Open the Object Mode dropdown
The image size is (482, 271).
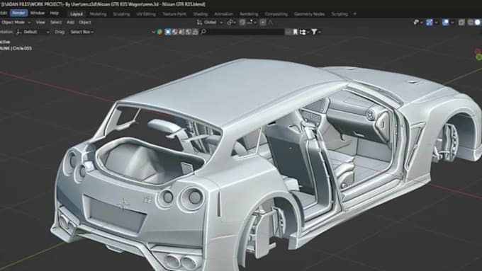[x=16, y=23]
